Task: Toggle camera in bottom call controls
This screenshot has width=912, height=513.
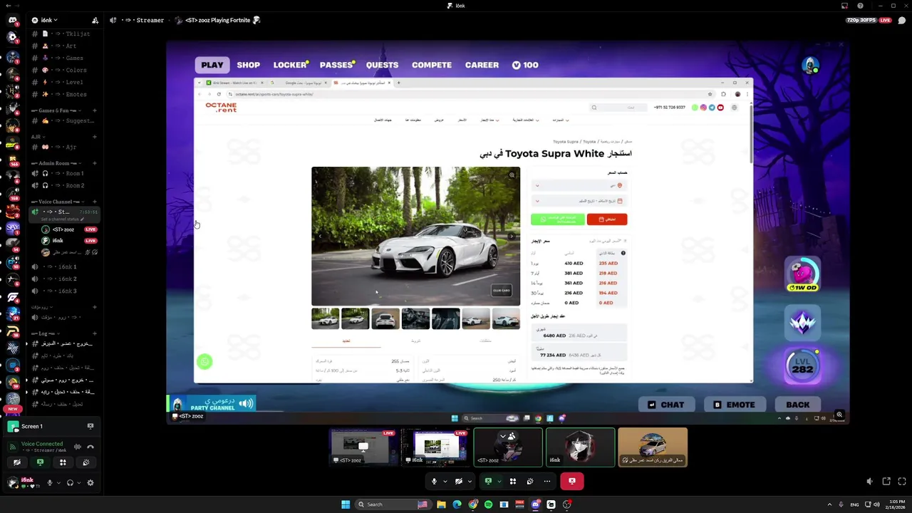Action: tap(459, 482)
